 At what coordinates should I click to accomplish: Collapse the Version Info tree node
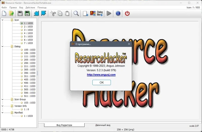(x=3, y=106)
